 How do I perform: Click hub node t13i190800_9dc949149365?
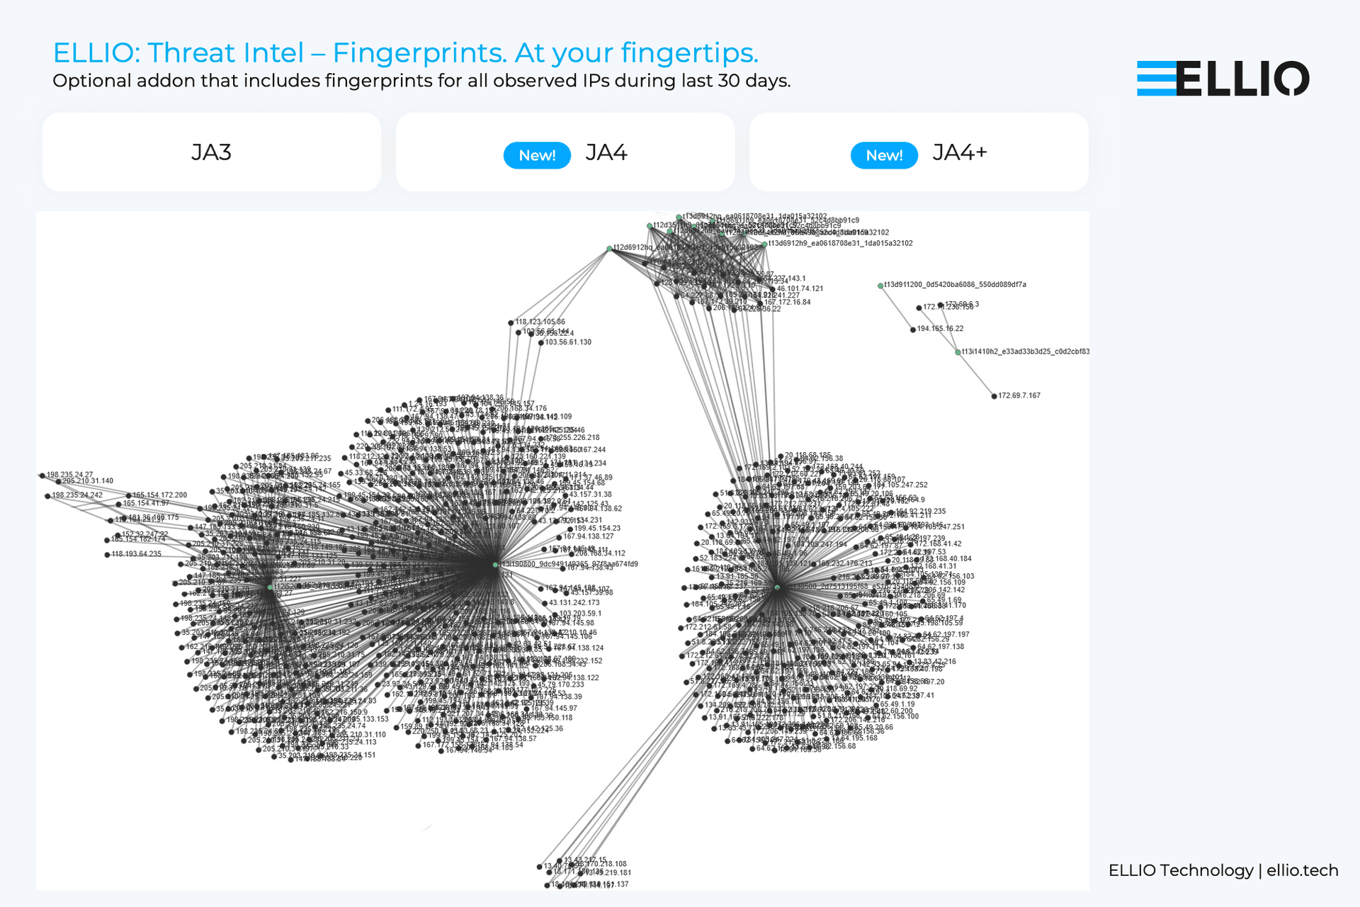(x=496, y=565)
